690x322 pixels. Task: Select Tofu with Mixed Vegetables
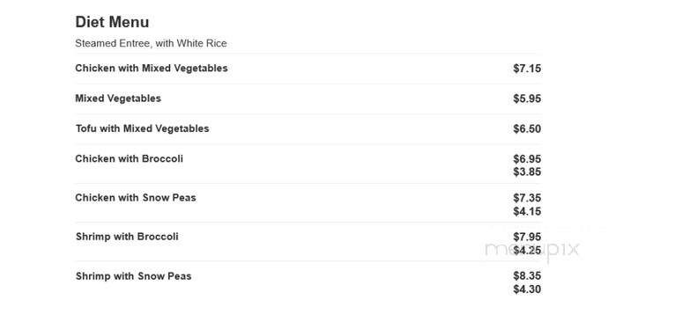(x=142, y=128)
